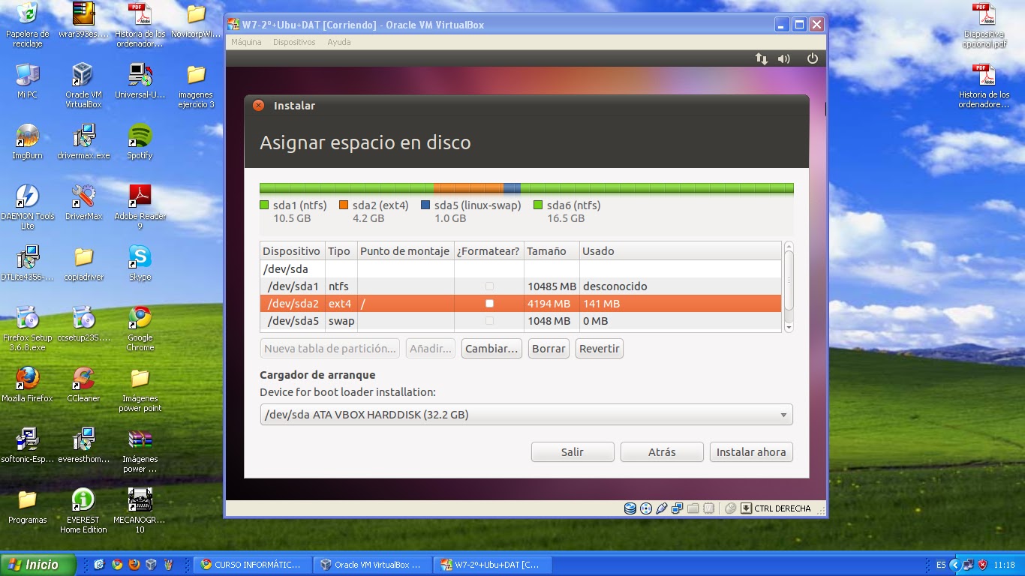Click the Atrás button
Viewport: 1025px width, 576px height.
[662, 452]
